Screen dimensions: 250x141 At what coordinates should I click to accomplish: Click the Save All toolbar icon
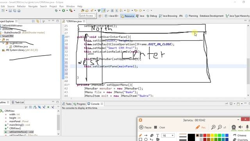pos(14,11)
